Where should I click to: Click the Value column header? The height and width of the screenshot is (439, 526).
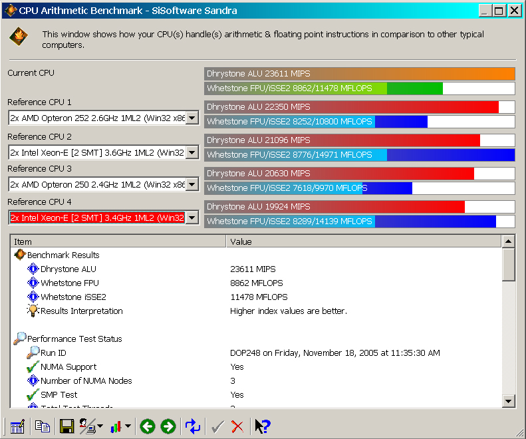coord(364,241)
